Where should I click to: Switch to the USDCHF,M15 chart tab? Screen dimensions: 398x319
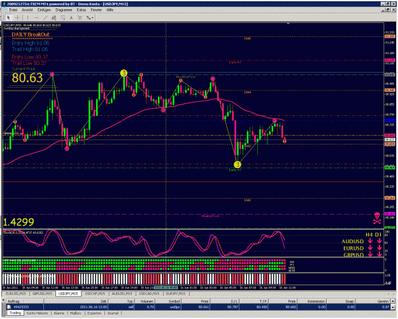pyautogui.click(x=95, y=294)
